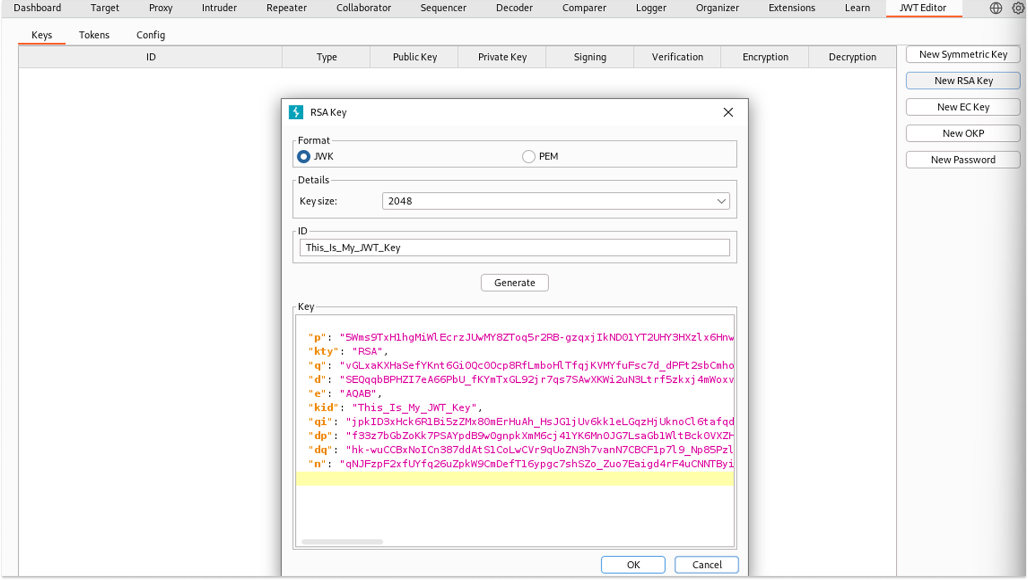The image size is (1028, 580).
Task: Select the PEM format radio button
Action: pos(528,156)
